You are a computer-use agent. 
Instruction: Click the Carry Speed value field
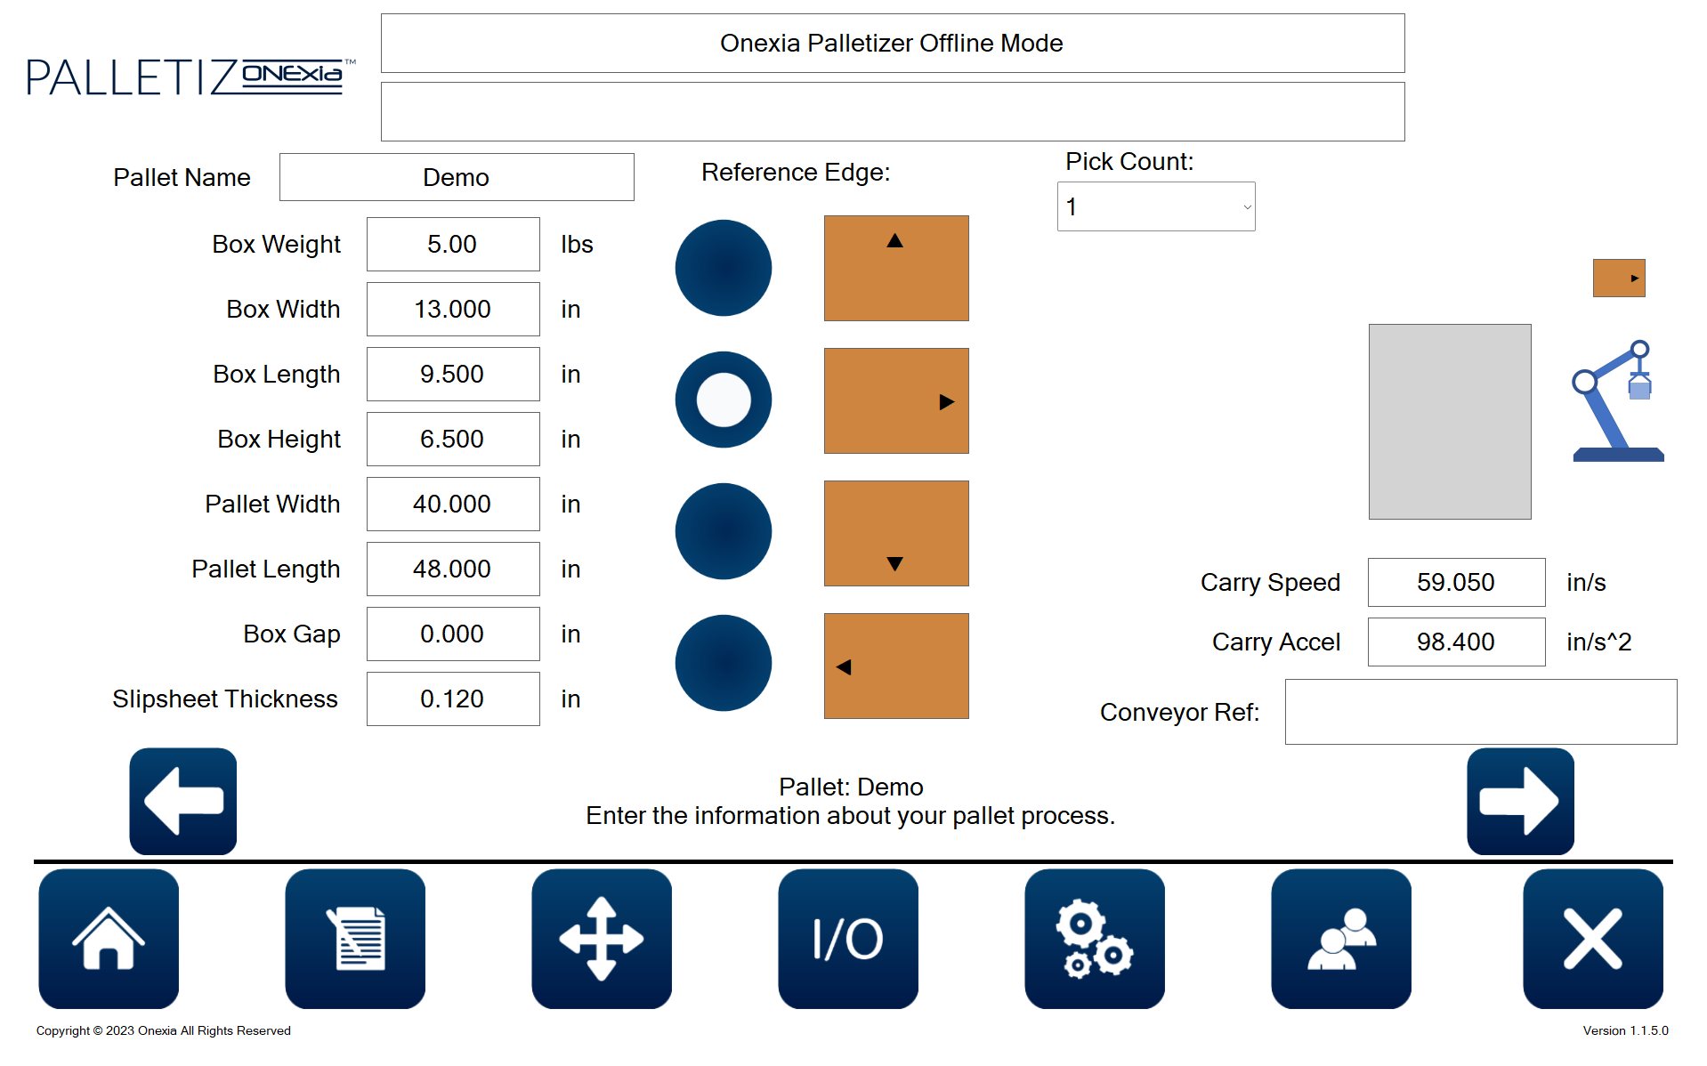[x=1455, y=582]
